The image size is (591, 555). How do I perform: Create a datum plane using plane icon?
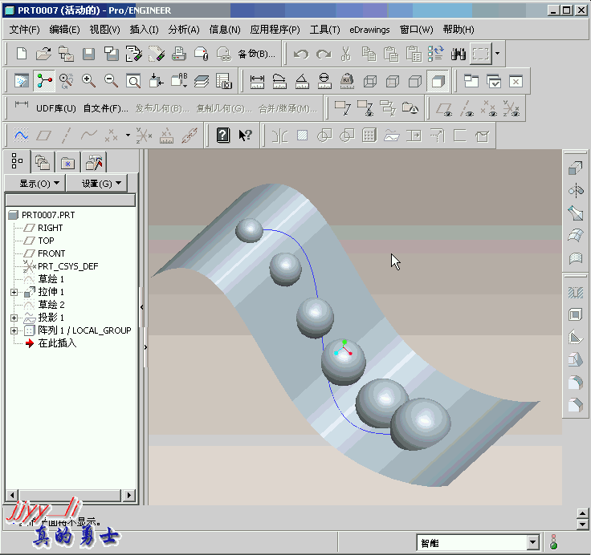pos(43,136)
